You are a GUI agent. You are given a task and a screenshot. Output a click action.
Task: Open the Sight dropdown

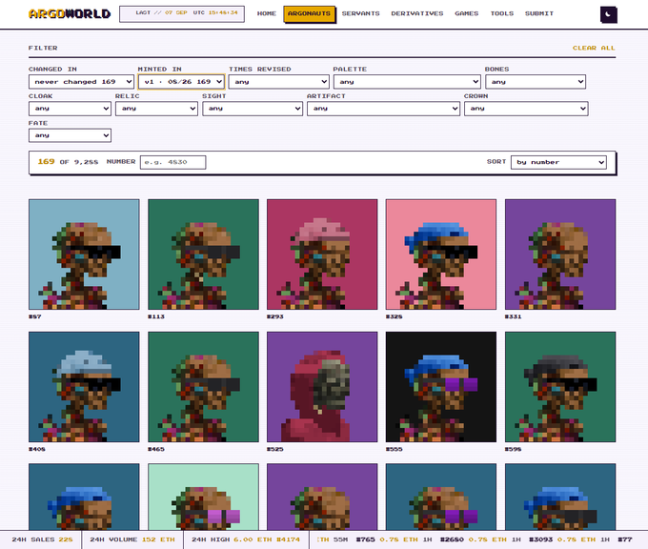pyautogui.click(x=253, y=109)
